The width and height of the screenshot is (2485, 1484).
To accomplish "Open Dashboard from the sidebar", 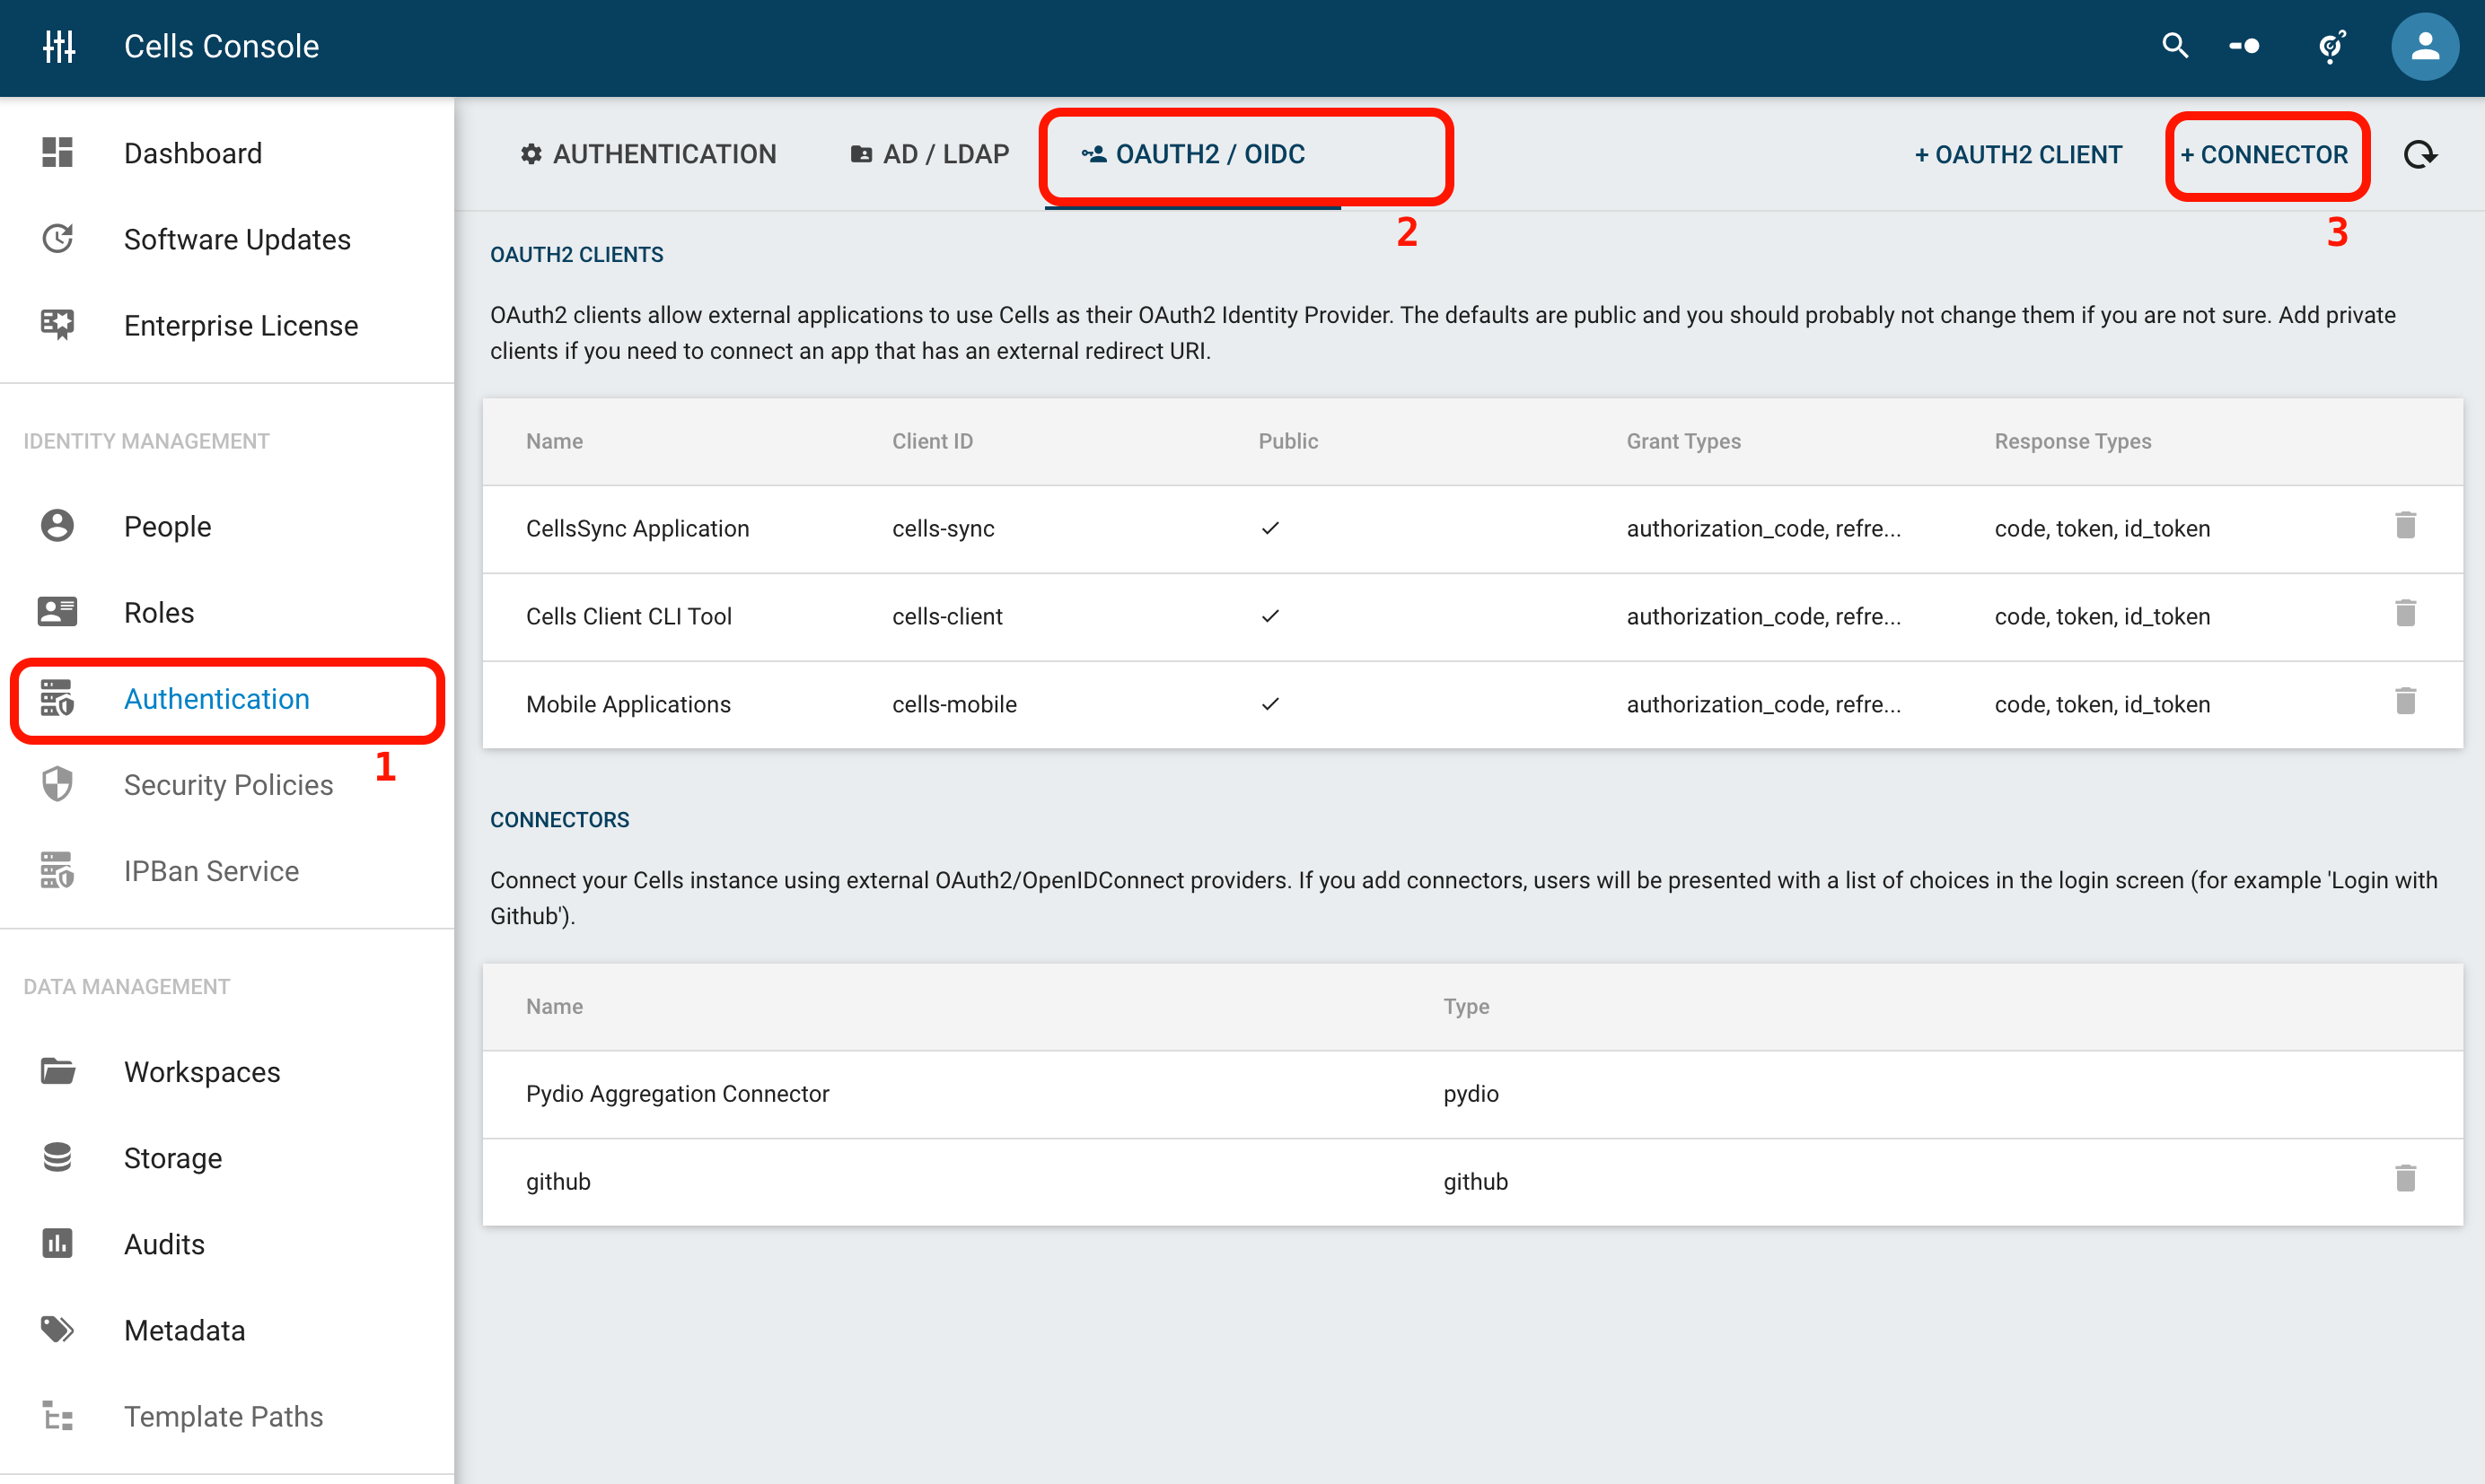I will point(192,153).
